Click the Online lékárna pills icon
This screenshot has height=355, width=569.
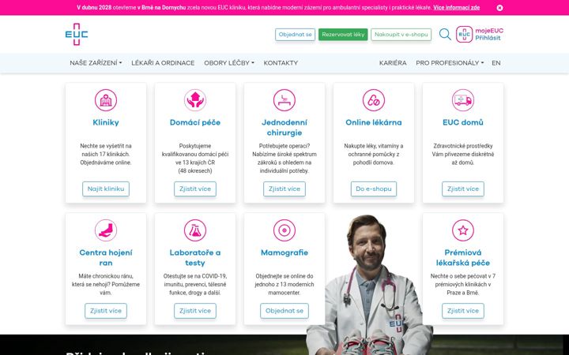374,100
